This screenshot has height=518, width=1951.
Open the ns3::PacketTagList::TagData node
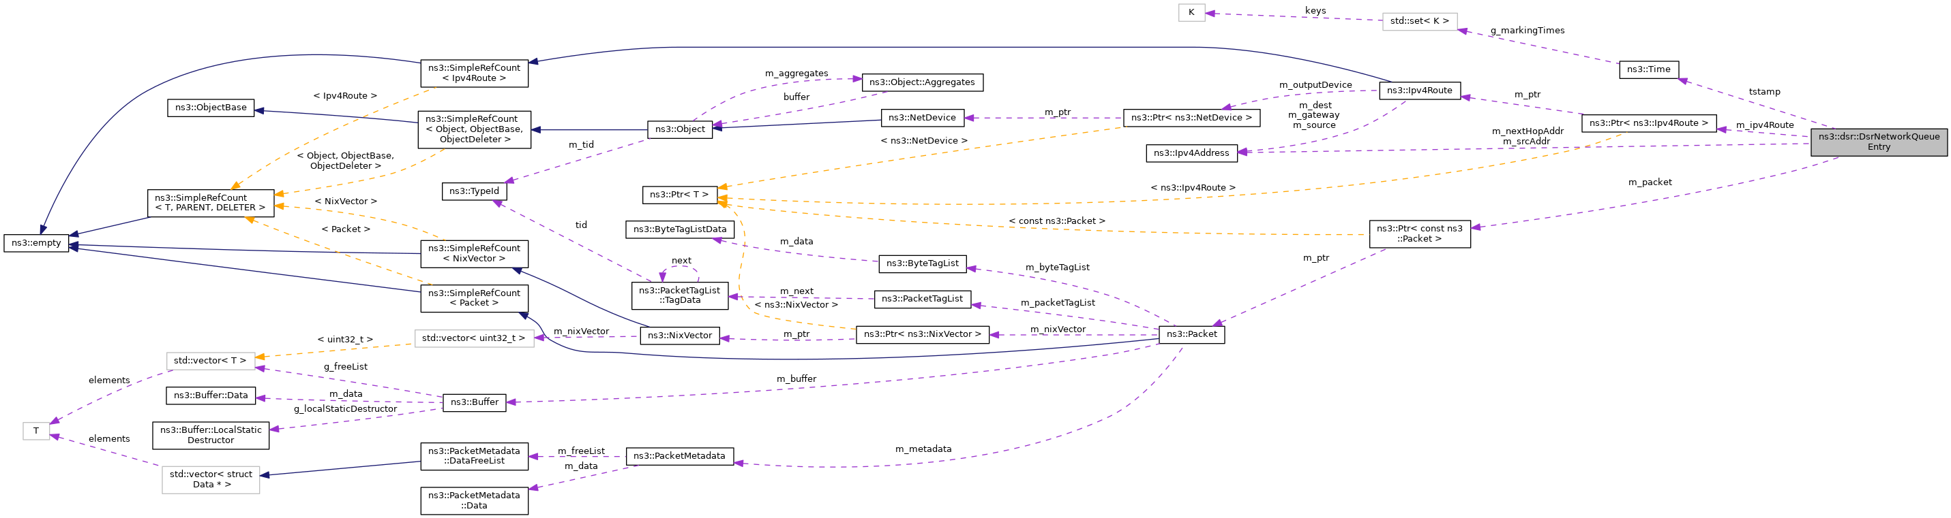pos(679,295)
